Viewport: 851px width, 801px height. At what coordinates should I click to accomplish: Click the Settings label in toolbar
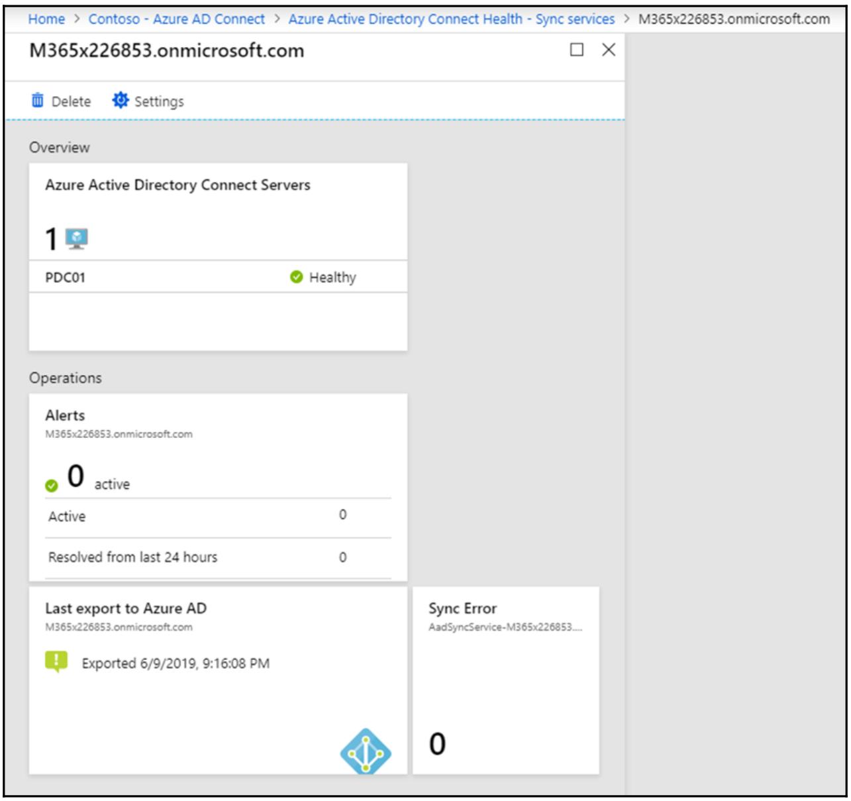(159, 101)
